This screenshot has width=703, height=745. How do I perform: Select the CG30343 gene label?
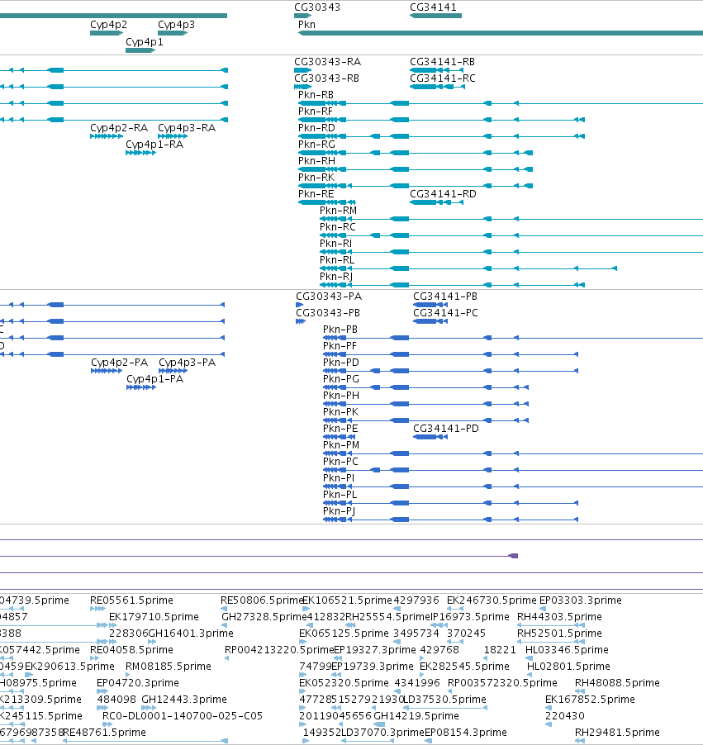[317, 7]
